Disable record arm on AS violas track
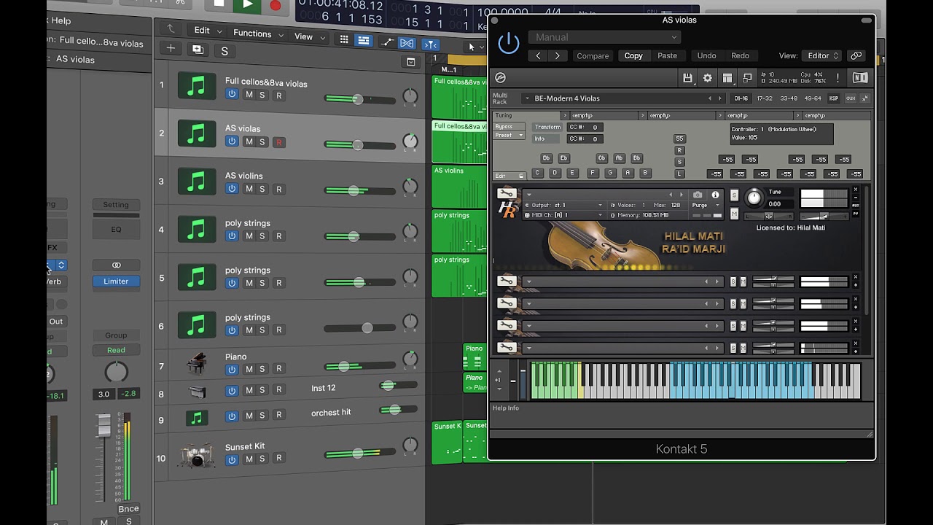933x525 pixels. 278,142
